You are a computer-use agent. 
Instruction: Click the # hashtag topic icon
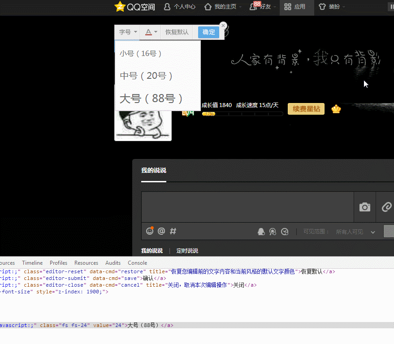(x=173, y=231)
